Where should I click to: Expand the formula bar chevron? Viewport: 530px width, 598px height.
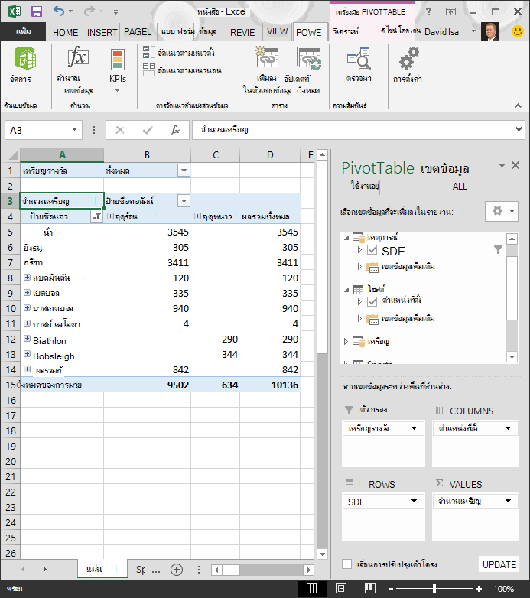tap(519, 129)
